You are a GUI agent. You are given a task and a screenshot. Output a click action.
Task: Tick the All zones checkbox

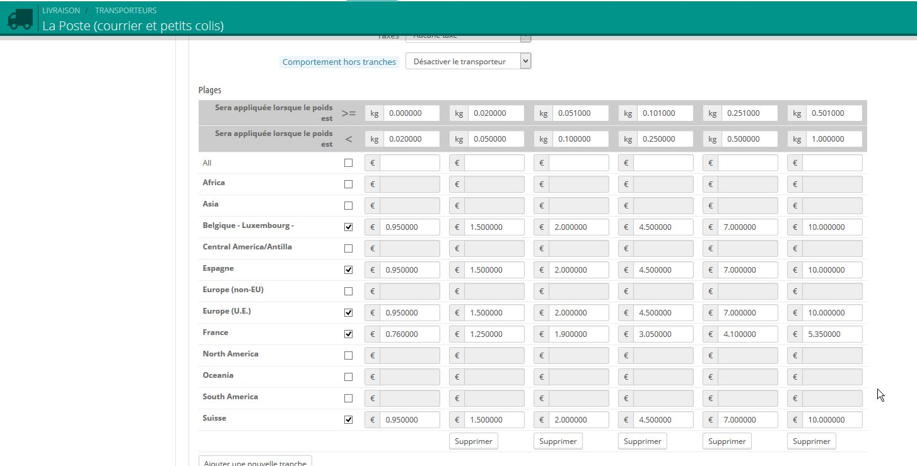[x=348, y=163]
